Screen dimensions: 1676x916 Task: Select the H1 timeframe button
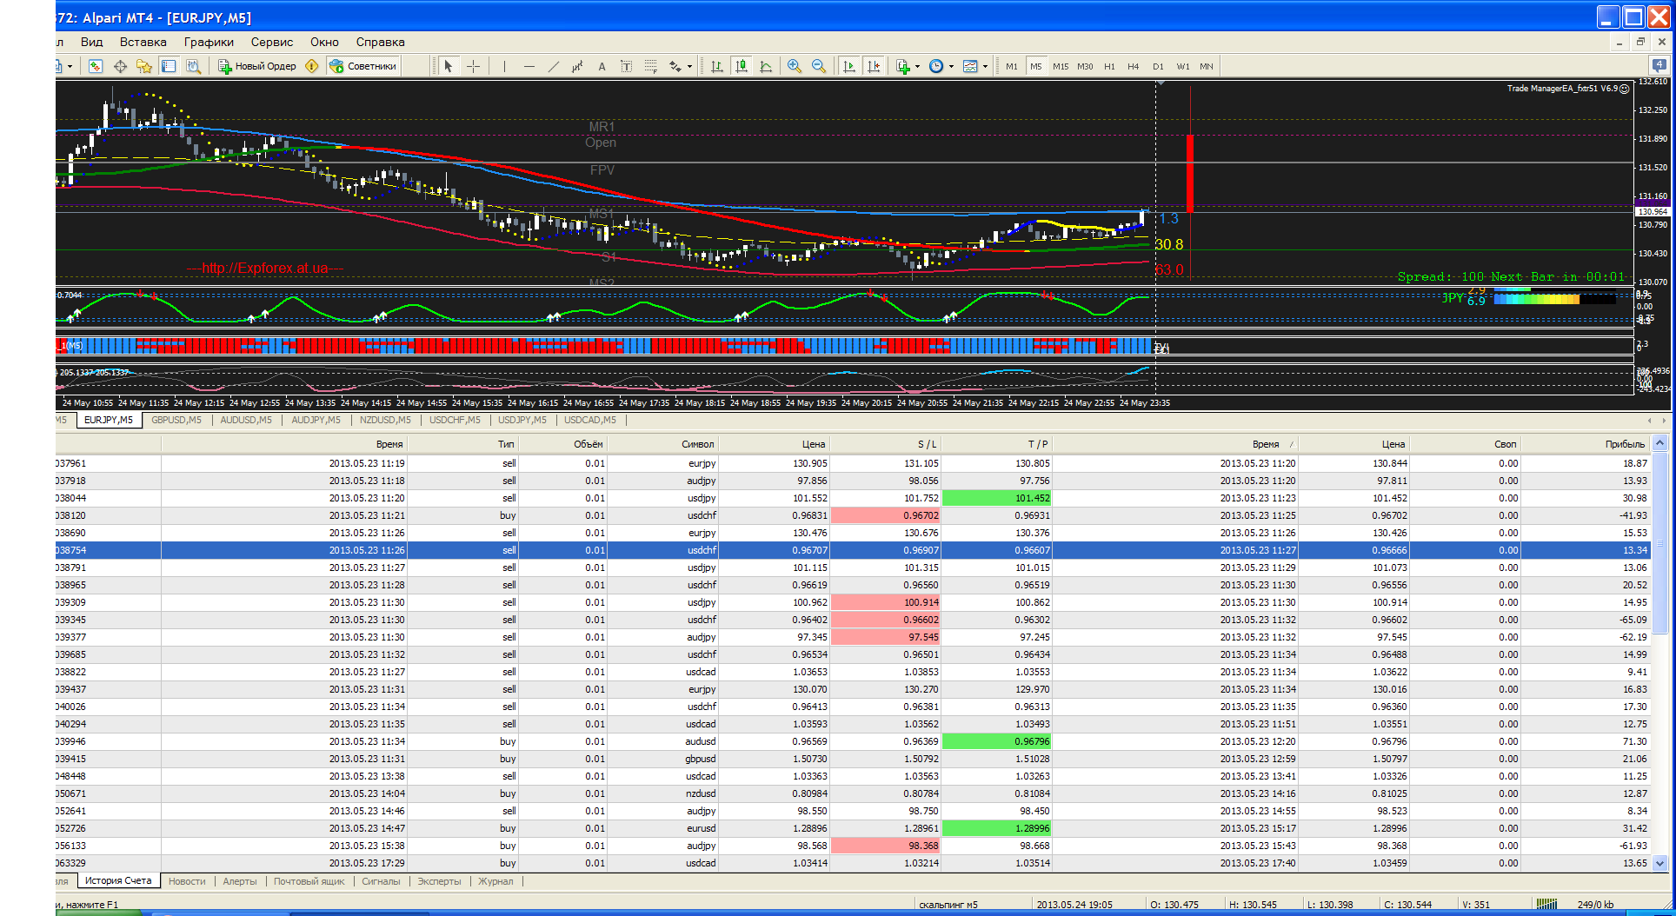click(1109, 66)
